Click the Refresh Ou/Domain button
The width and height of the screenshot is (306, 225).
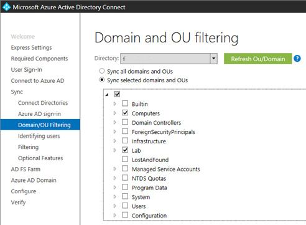(x=257, y=59)
